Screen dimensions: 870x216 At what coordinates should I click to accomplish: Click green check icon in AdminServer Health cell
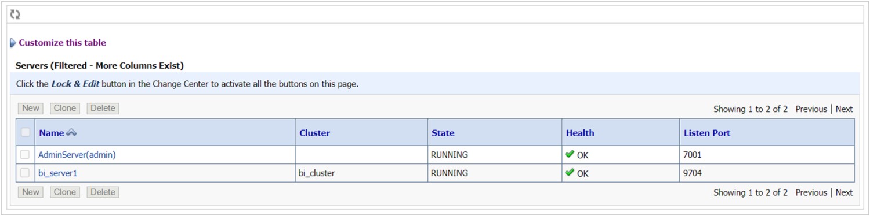tap(570, 154)
